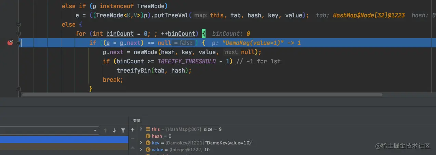Click the 'break;' statement

pyautogui.click(x=113, y=80)
